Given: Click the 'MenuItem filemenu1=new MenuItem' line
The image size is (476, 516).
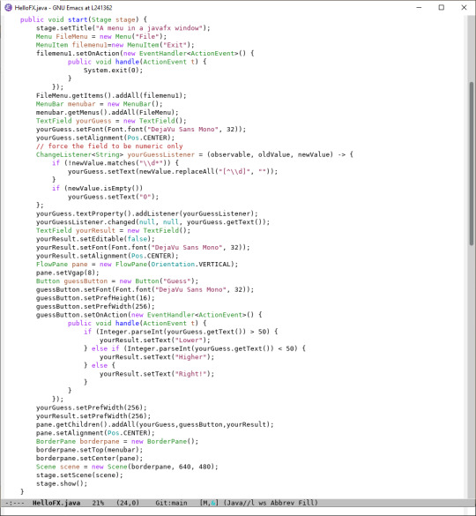Looking at the screenshot, I should [115, 45].
